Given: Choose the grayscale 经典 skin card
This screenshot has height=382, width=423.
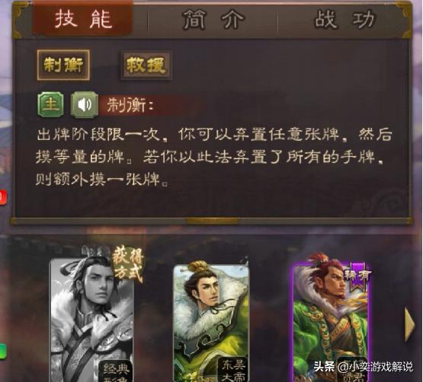Looking at the screenshot, I should [x=92, y=320].
